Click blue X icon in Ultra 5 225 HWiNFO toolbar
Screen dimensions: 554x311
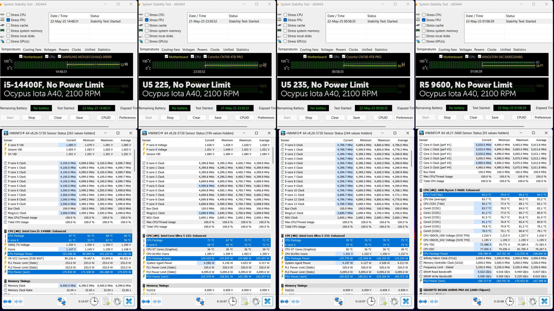click(x=267, y=301)
